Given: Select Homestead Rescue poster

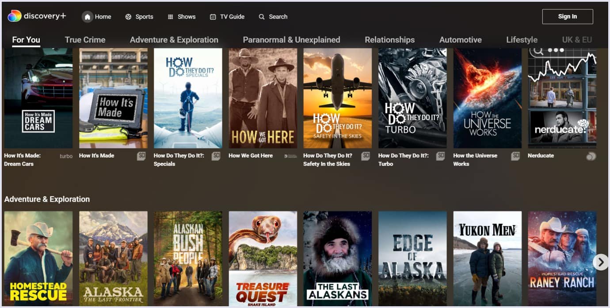Looking at the screenshot, I should (38, 259).
